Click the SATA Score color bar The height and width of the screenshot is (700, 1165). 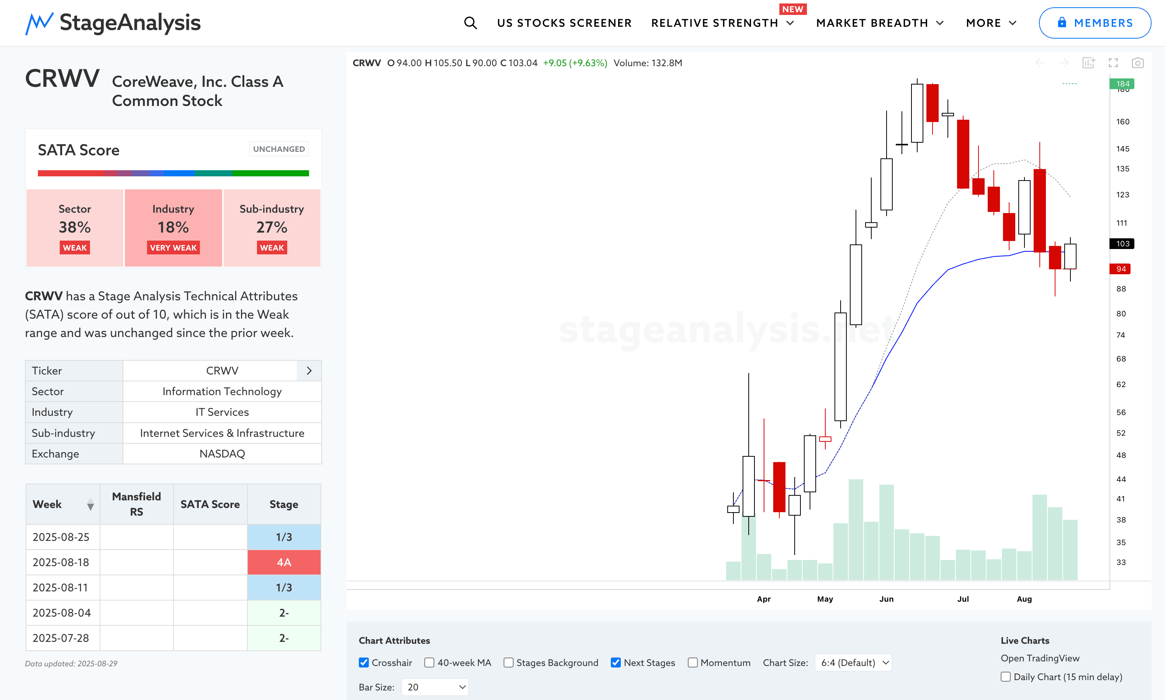(x=173, y=173)
